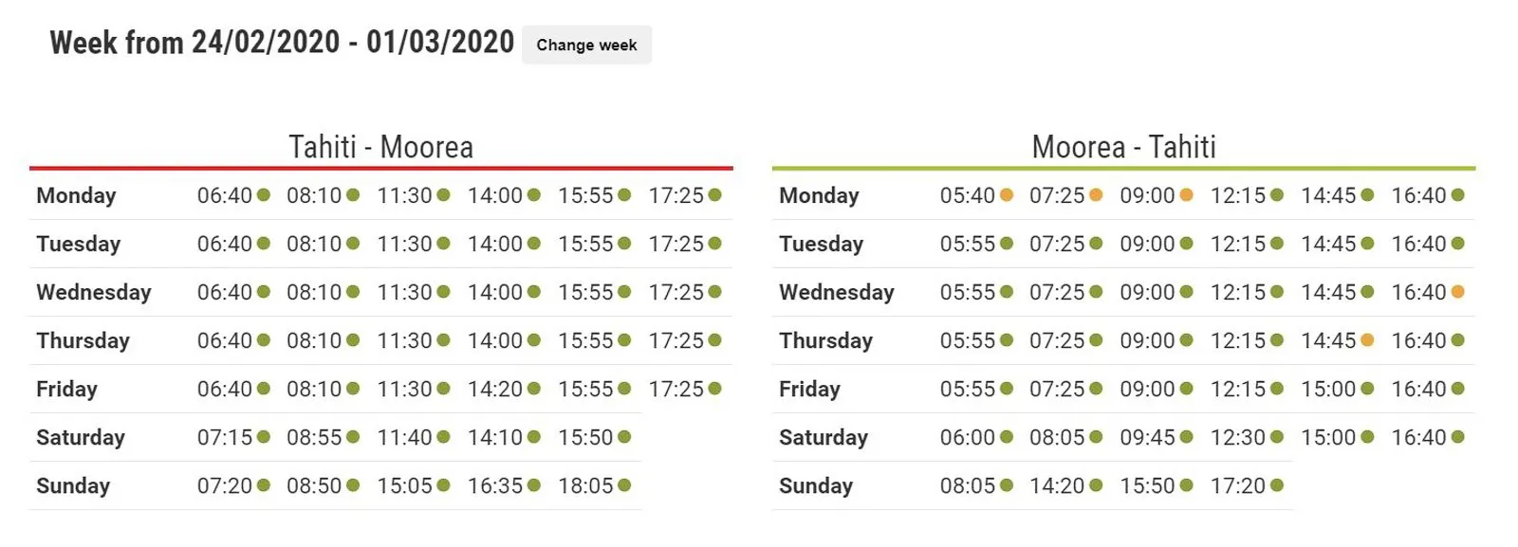Click orange dot next to Monday 07:25
This screenshot has width=1518, height=547.
point(1096,195)
